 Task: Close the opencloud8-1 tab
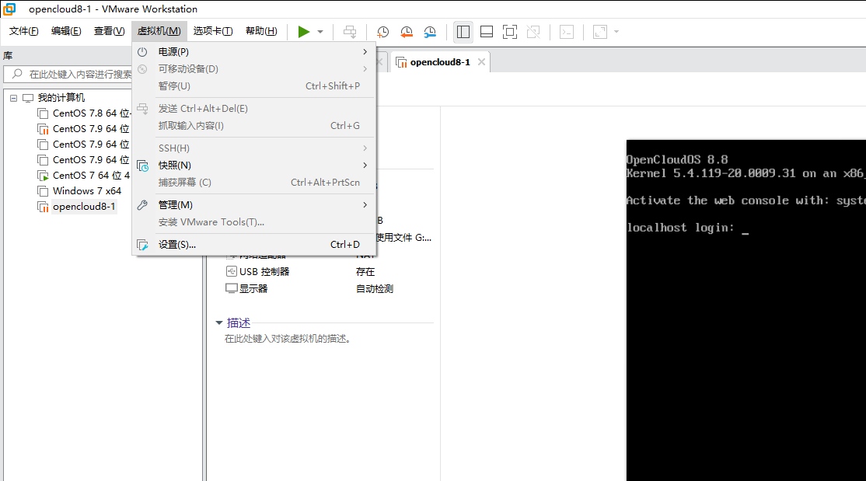point(482,62)
